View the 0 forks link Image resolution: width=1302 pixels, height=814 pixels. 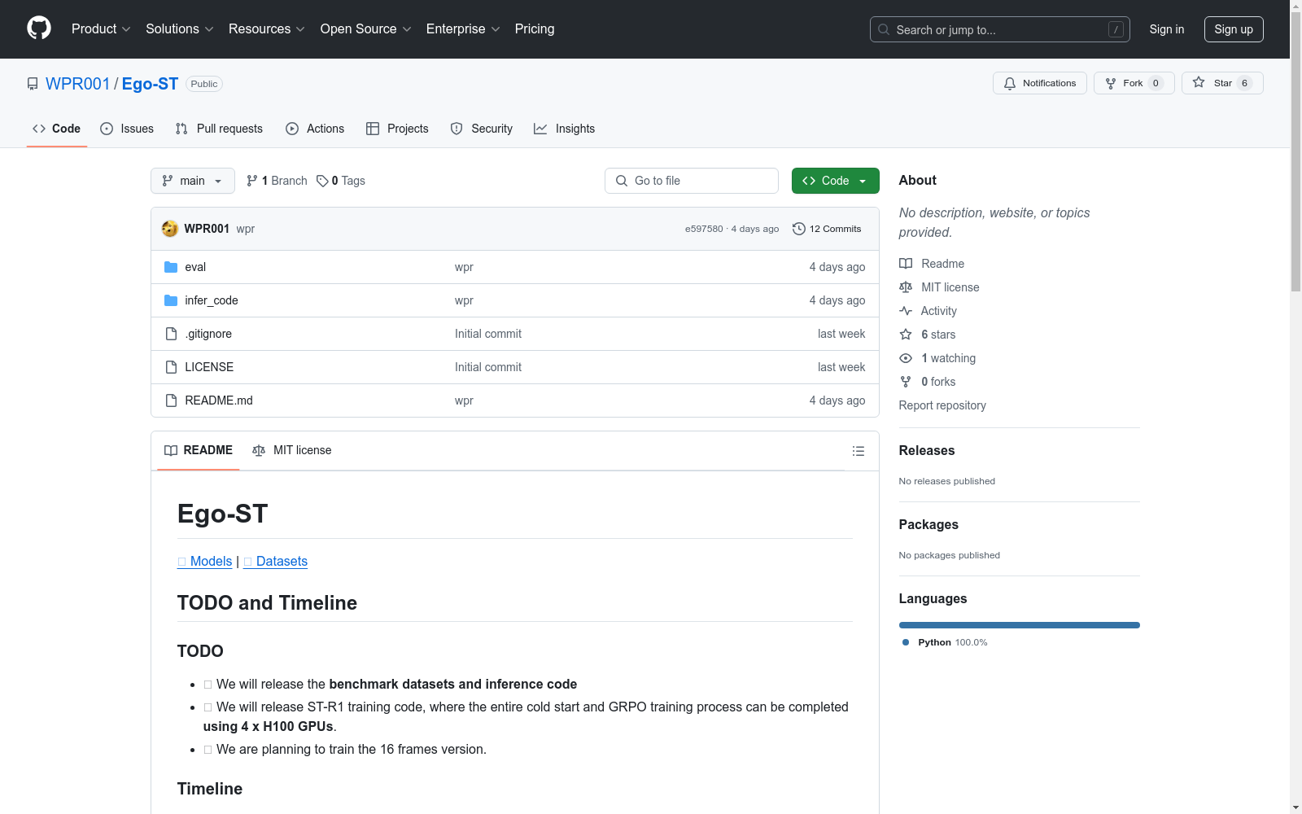coord(928,382)
